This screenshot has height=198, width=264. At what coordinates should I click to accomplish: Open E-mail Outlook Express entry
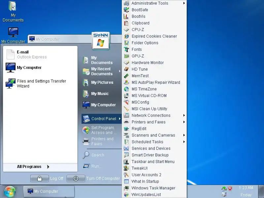click(40, 54)
